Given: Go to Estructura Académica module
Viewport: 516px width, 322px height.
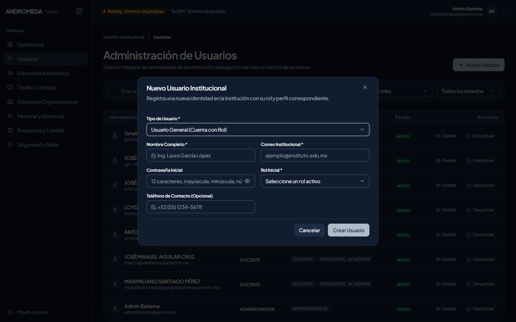Looking at the screenshot, I should 46,73.
